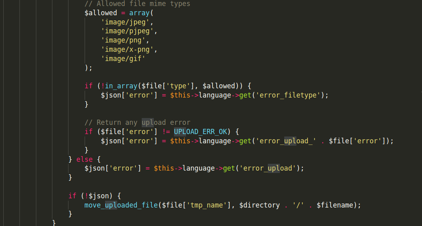Select the 'image/png' string
This screenshot has width=422, height=226.
pyautogui.click(x=123, y=40)
